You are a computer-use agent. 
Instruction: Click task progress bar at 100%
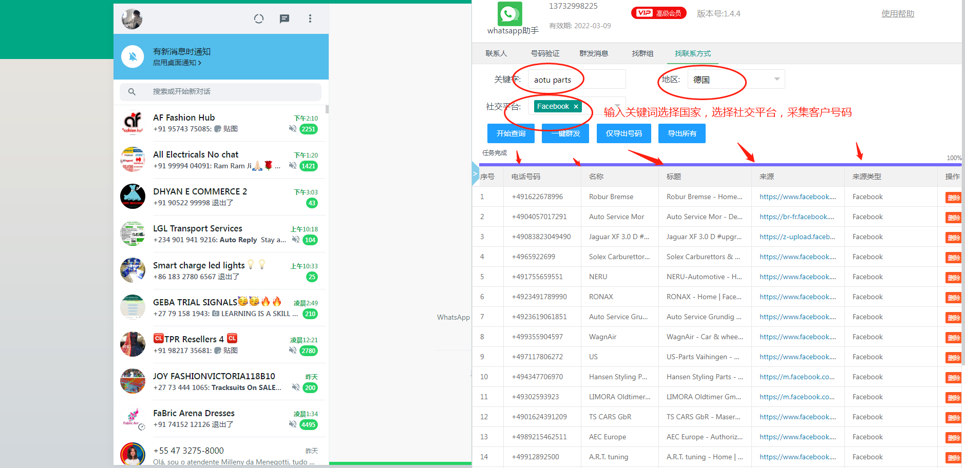click(720, 165)
